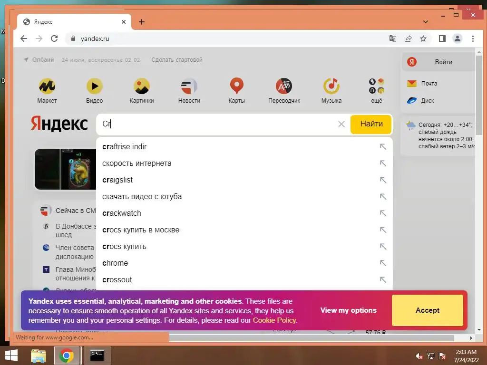Image resolution: width=487 pixels, height=365 pixels.
Task: Click in the Yandex search input field
Action: click(x=217, y=124)
